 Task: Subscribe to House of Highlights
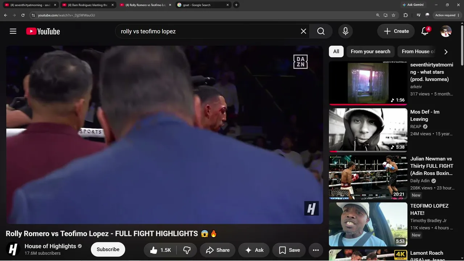(x=108, y=249)
